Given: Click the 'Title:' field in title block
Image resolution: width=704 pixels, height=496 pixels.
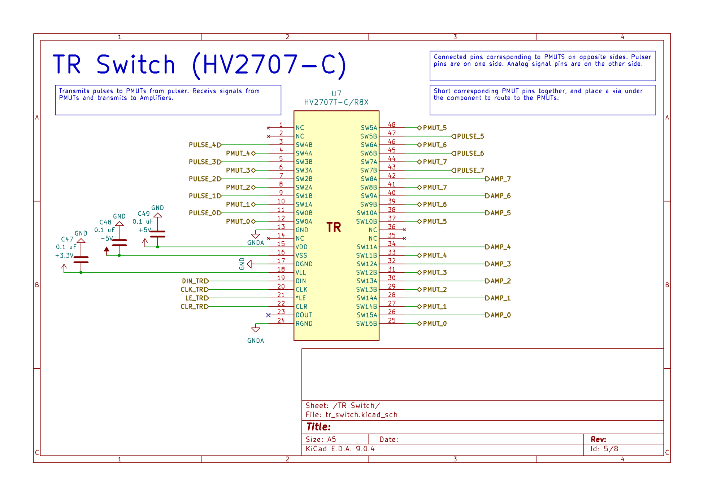Looking at the screenshot, I should click(318, 427).
